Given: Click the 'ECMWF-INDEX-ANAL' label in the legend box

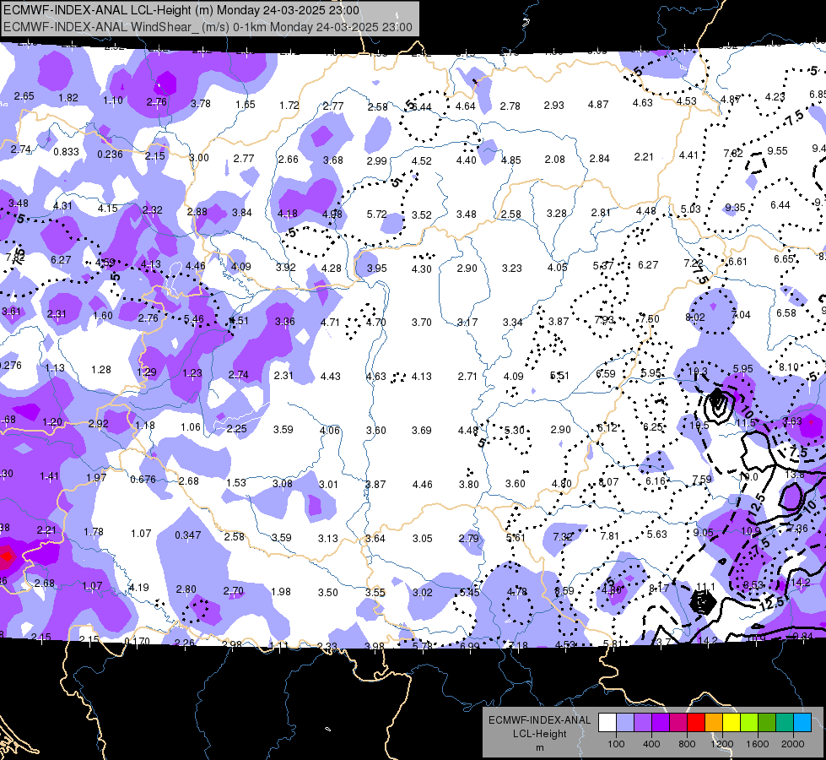Looking at the screenshot, I should click(539, 720).
